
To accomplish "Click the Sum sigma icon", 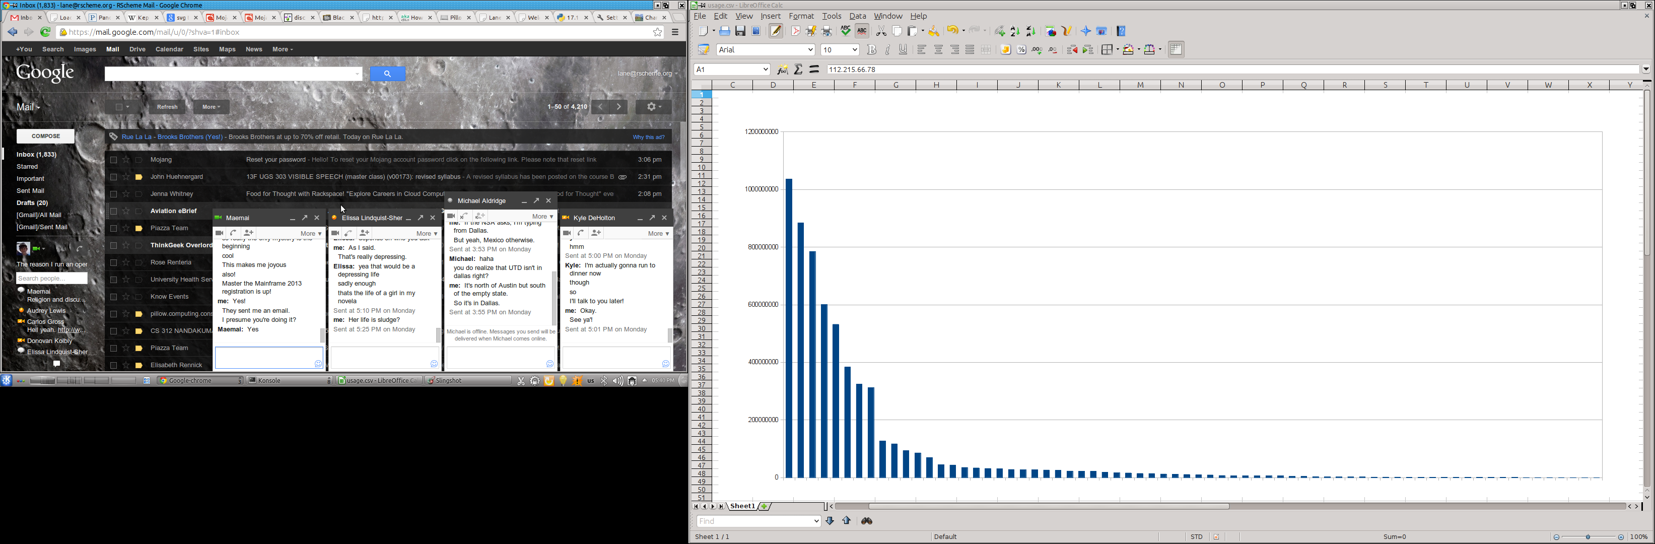I will pos(799,70).
